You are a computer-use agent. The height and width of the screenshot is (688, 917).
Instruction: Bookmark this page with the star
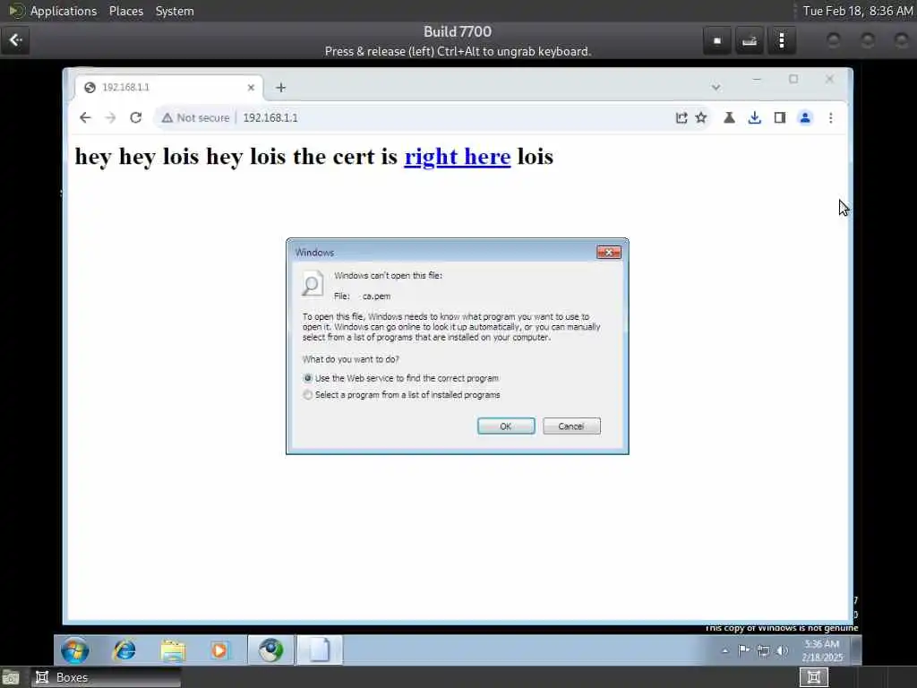click(x=701, y=117)
